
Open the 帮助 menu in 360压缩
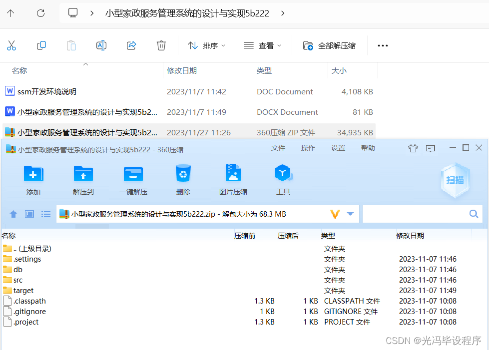coord(368,148)
